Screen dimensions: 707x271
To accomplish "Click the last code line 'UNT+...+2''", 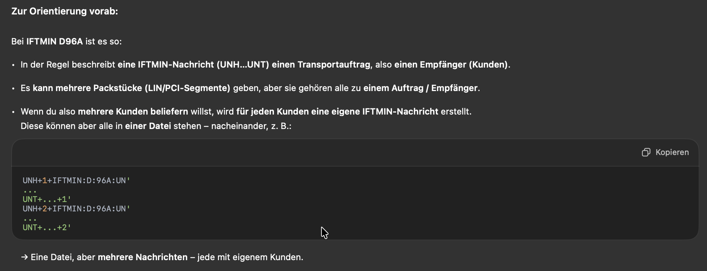I will [47, 228].
